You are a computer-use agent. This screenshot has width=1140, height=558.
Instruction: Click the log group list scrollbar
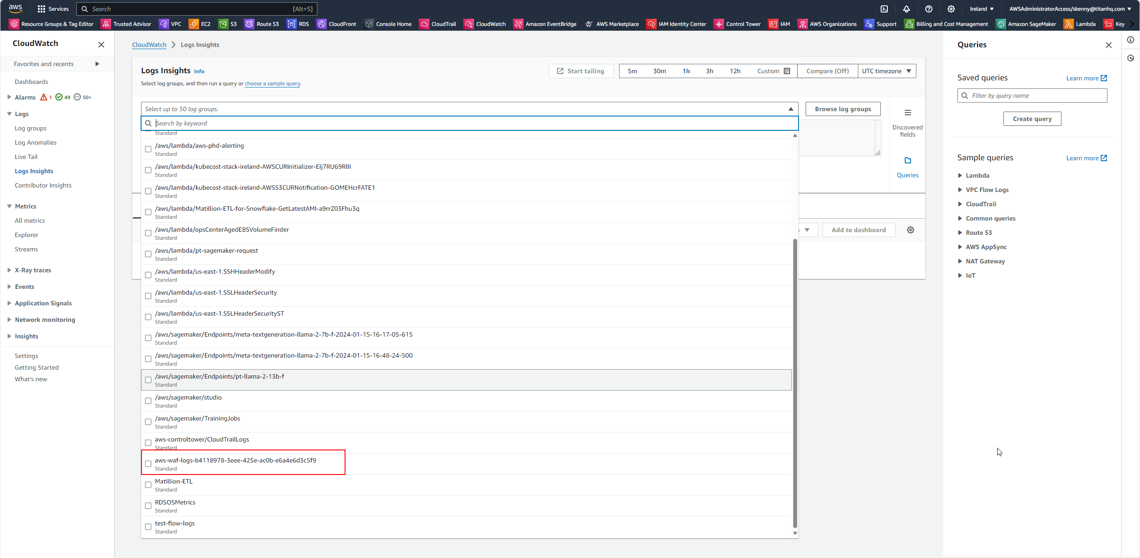(795, 384)
